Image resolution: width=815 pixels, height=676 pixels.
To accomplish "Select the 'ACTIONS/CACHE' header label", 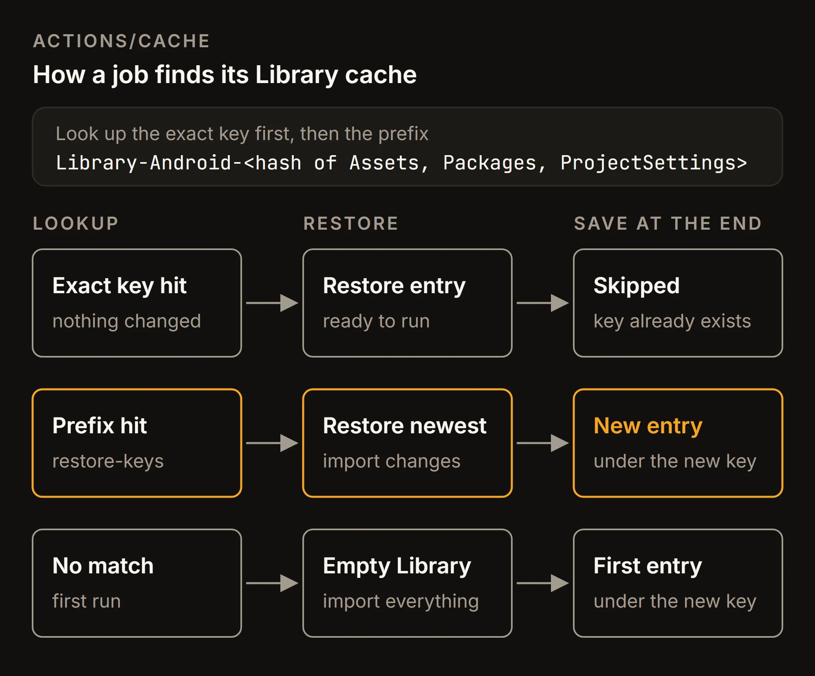I will 121,41.
